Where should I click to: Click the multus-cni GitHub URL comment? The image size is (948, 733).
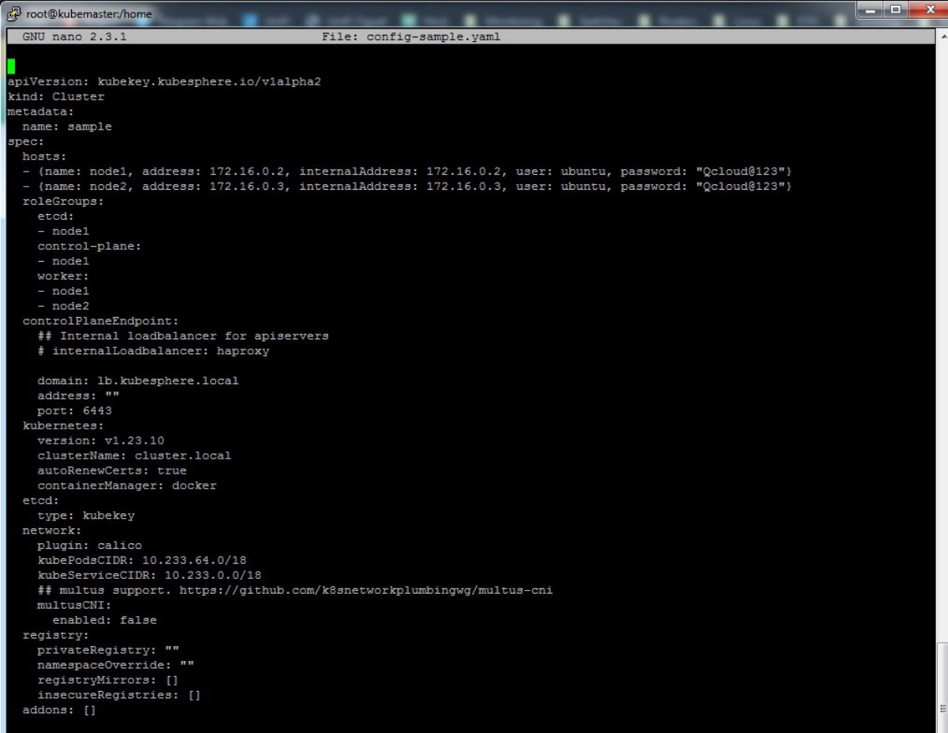(x=295, y=590)
